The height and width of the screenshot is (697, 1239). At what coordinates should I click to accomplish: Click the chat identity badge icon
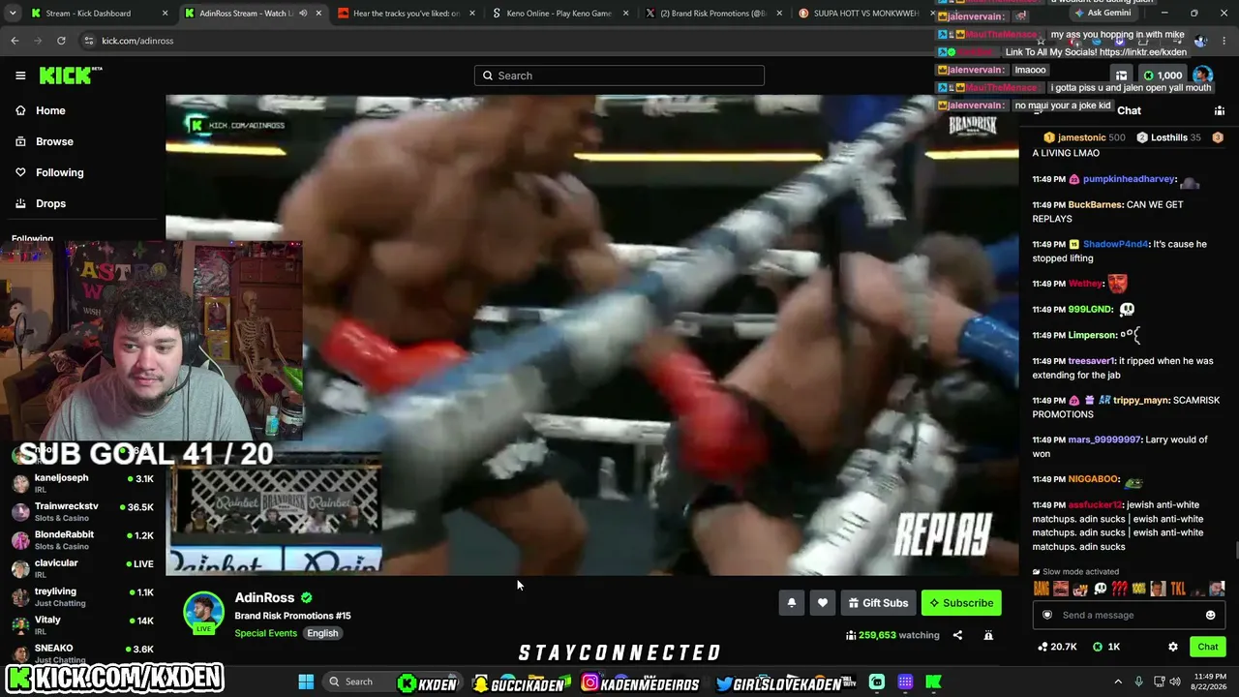coord(1046,615)
